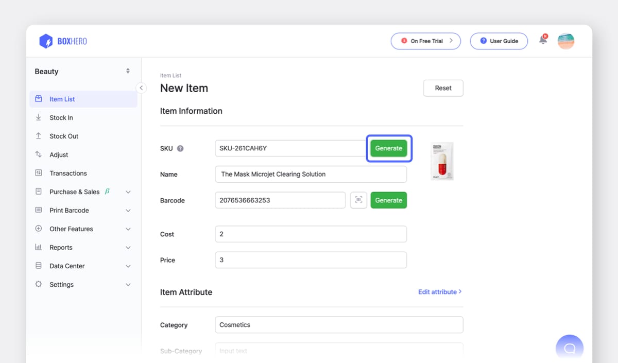Open the Other Features menu item
Image resolution: width=618 pixels, height=363 pixels.
pyautogui.click(x=71, y=229)
